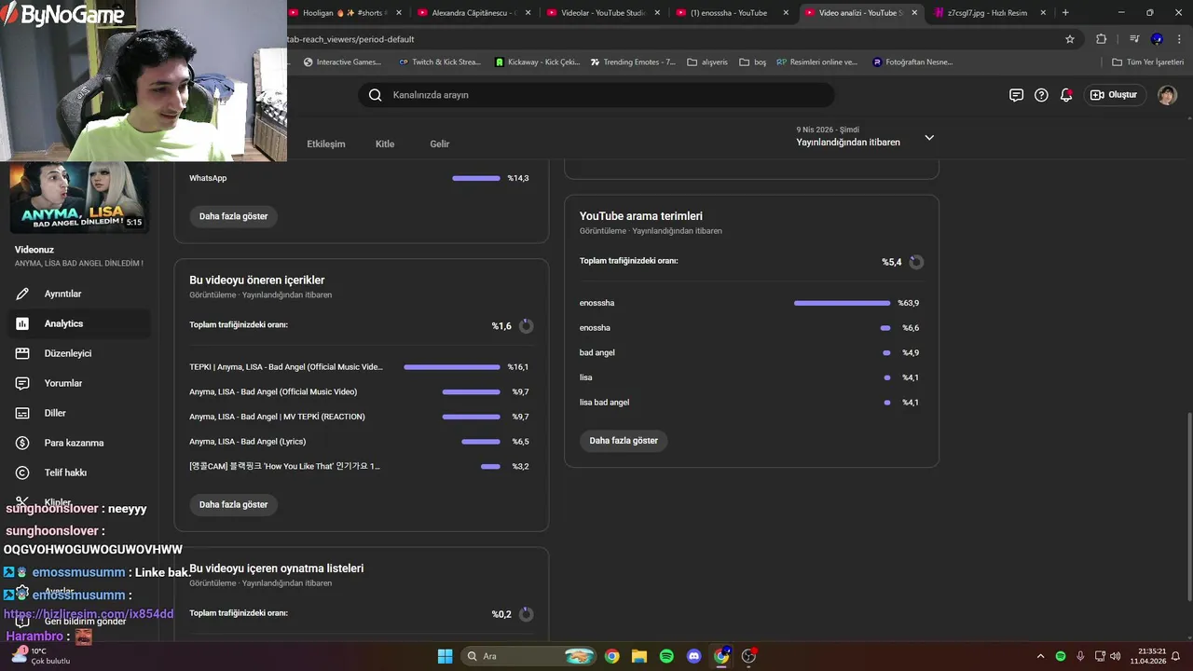Switch to the Hooligan #shorts browser tab
Image resolution: width=1193 pixels, height=671 pixels.
coord(345,13)
